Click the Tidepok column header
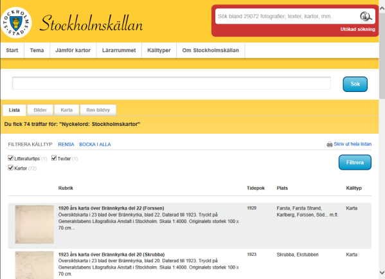This screenshot has width=385, height=279. [256, 188]
